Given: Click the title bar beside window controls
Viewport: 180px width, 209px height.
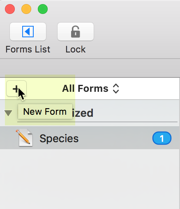Looking at the screenshot, I should [x=114, y=9].
